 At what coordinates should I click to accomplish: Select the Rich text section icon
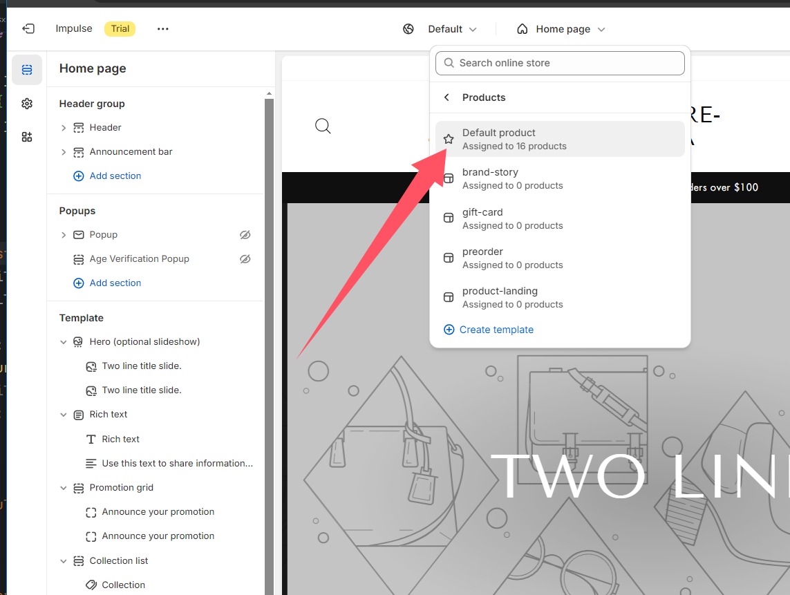79,415
